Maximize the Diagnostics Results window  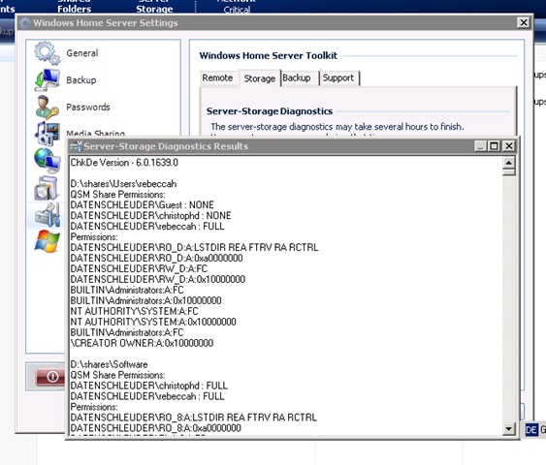click(x=495, y=146)
